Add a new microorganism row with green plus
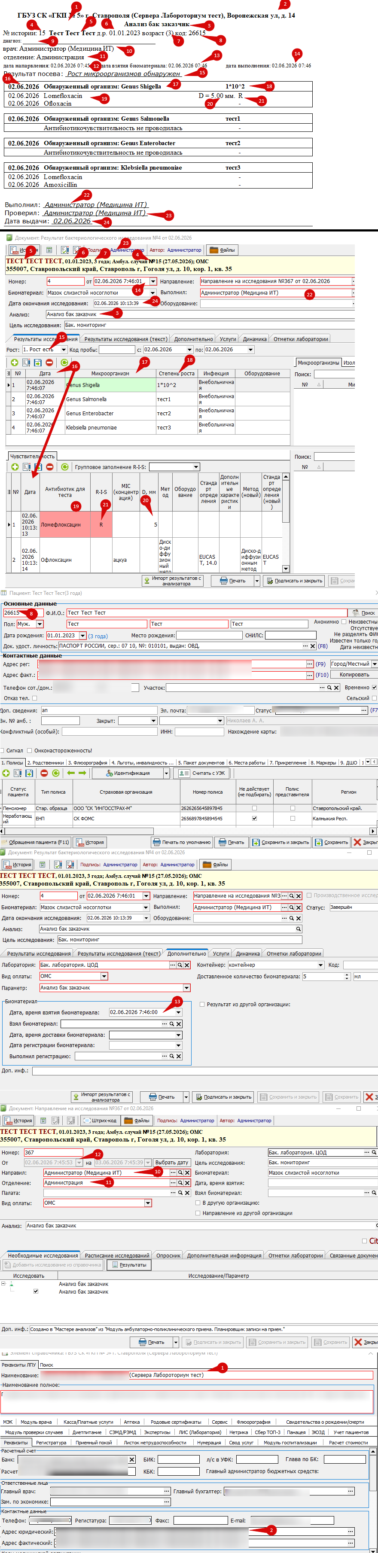The image size is (378, 1553). (x=15, y=362)
